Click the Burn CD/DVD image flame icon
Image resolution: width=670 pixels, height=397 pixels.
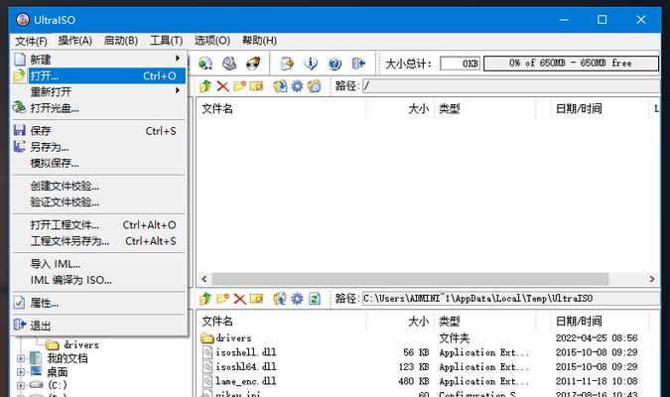[x=253, y=64]
